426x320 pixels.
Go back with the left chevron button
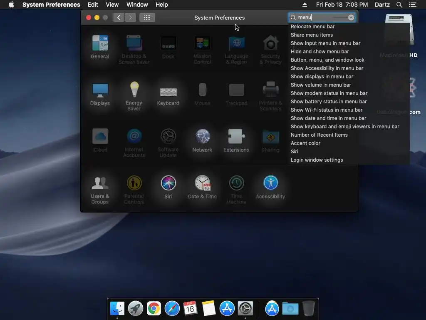pos(119,17)
